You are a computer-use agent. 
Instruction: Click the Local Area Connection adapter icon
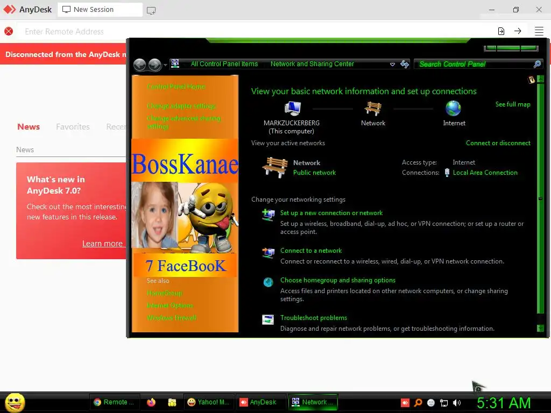(447, 173)
